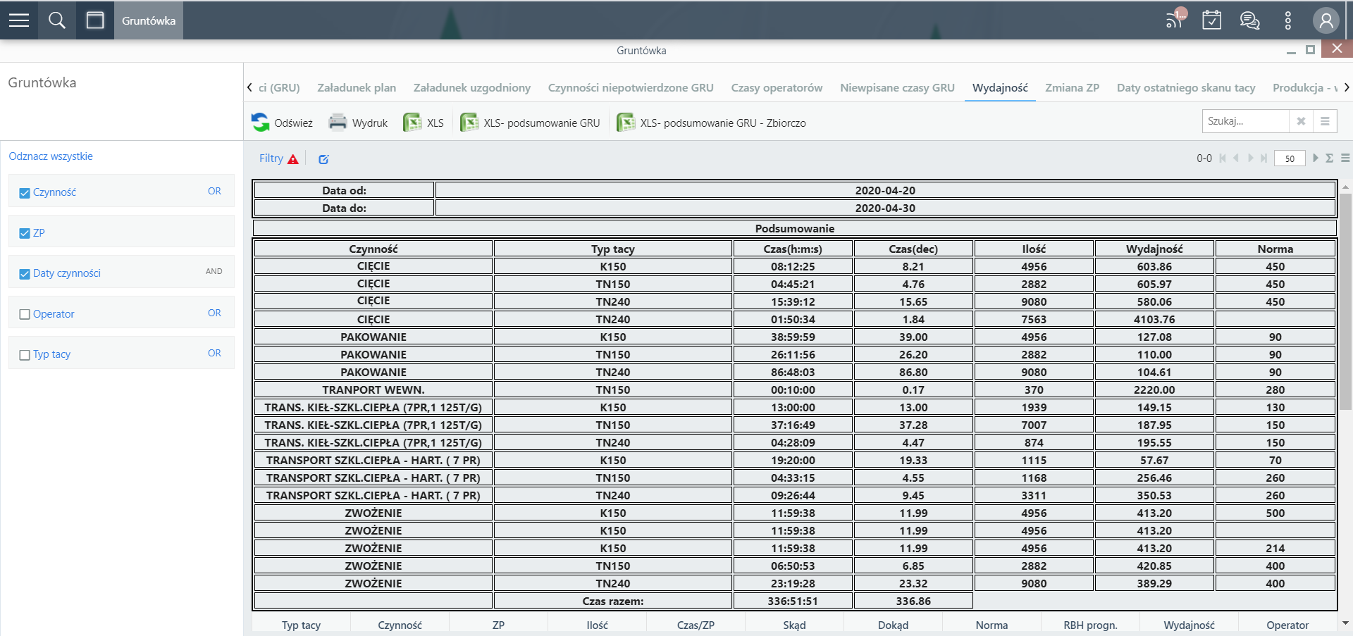Click the edit filter pencil icon
The width and height of the screenshot is (1353, 636).
tap(323, 159)
